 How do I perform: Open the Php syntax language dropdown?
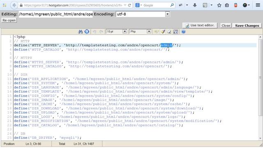[x=140, y=32]
